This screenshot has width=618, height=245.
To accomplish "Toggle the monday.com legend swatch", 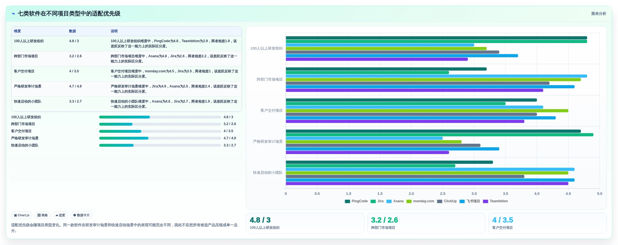I will click(409, 201).
